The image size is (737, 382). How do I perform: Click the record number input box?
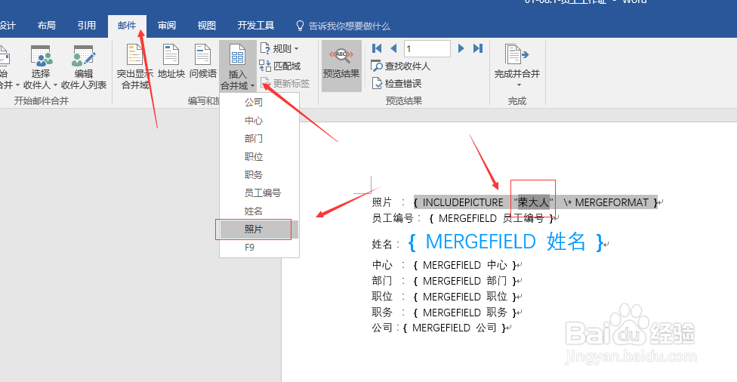point(427,48)
